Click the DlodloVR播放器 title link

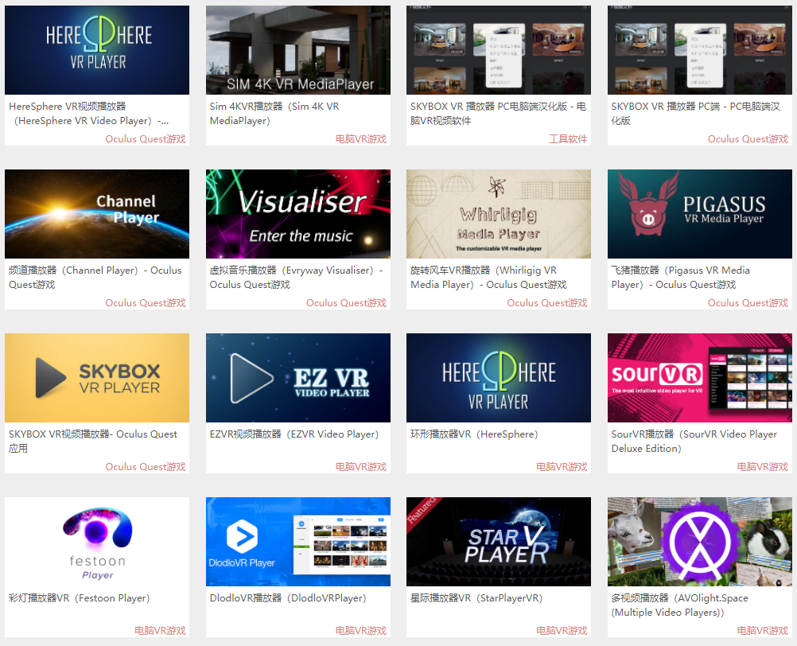[x=288, y=598]
